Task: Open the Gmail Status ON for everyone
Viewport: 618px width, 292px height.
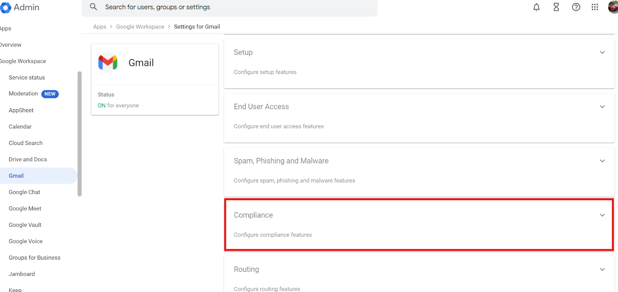Action: pyautogui.click(x=118, y=106)
